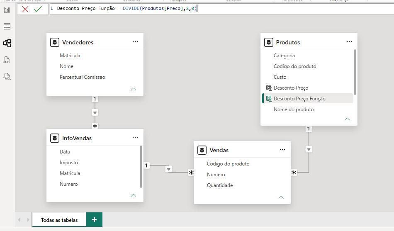Select Codigo do produto in Vendas
The image size is (394, 231).
pos(228,164)
